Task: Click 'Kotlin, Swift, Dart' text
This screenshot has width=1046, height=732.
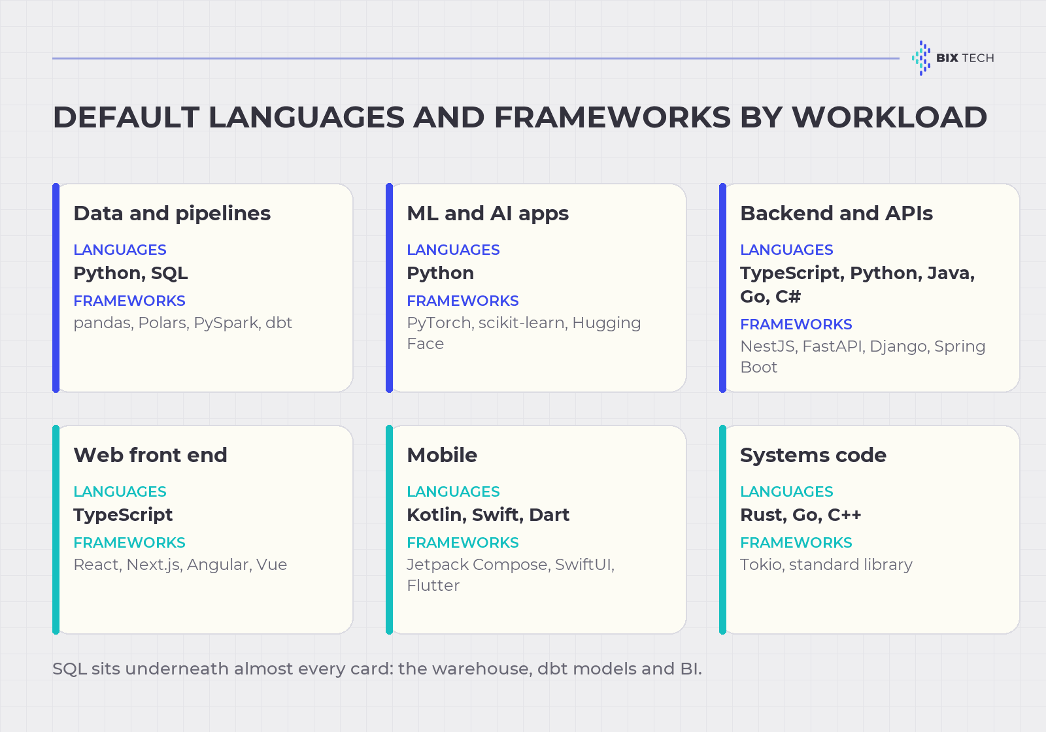Action: click(488, 515)
